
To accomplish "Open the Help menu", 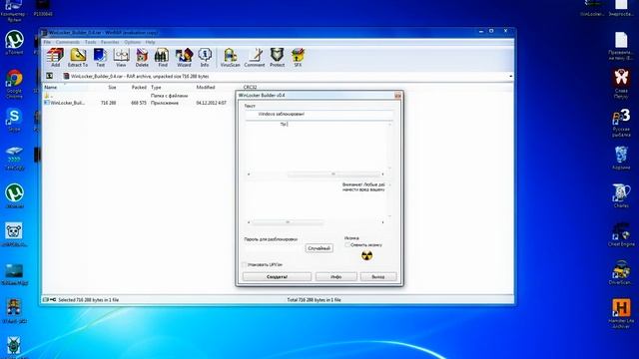I will pos(150,42).
